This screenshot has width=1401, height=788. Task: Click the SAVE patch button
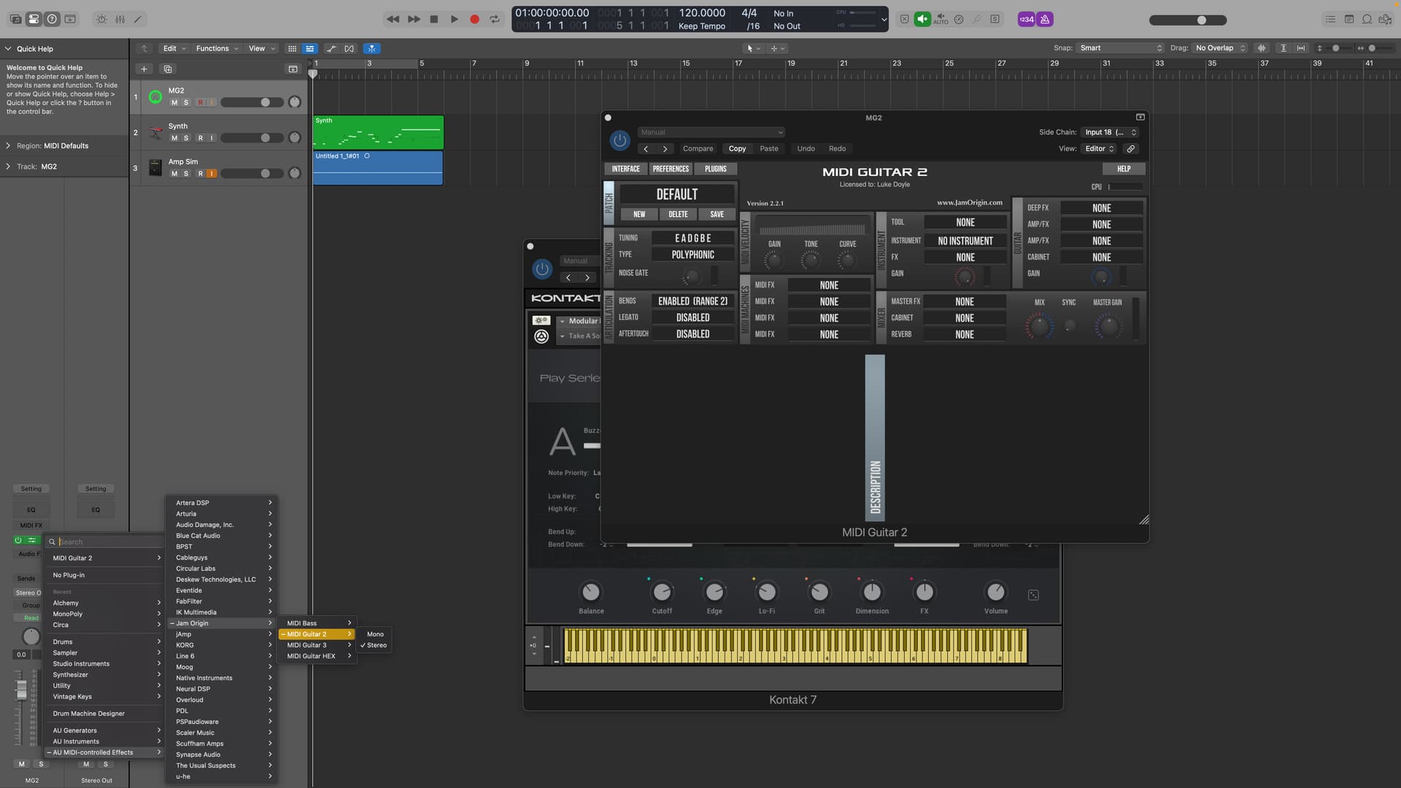[717, 215]
